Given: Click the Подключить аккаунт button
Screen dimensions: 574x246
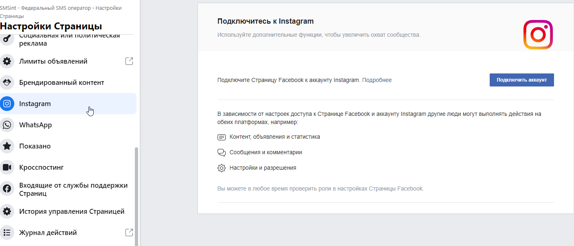Looking at the screenshot, I should click(x=521, y=80).
